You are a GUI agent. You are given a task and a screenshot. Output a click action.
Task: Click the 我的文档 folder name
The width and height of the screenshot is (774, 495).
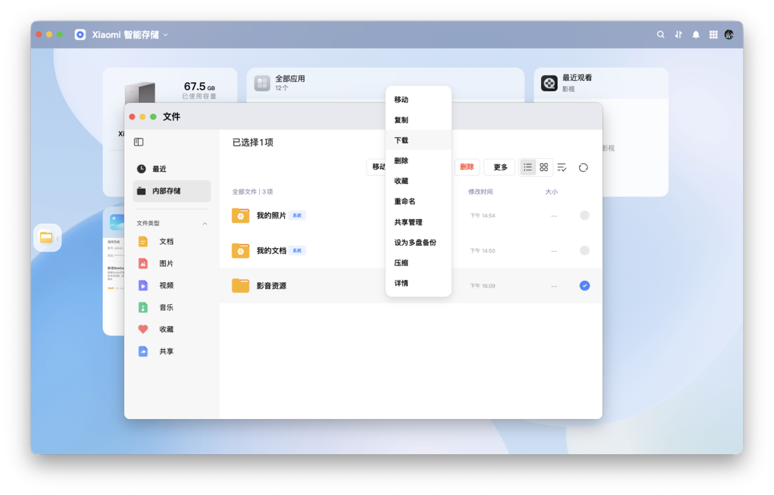coord(271,250)
